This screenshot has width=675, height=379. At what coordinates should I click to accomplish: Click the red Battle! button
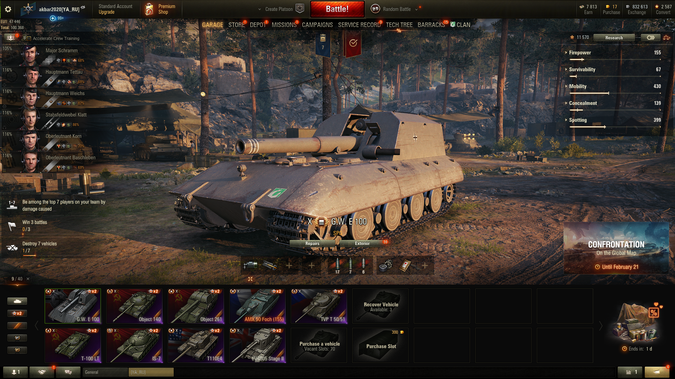tap(337, 9)
